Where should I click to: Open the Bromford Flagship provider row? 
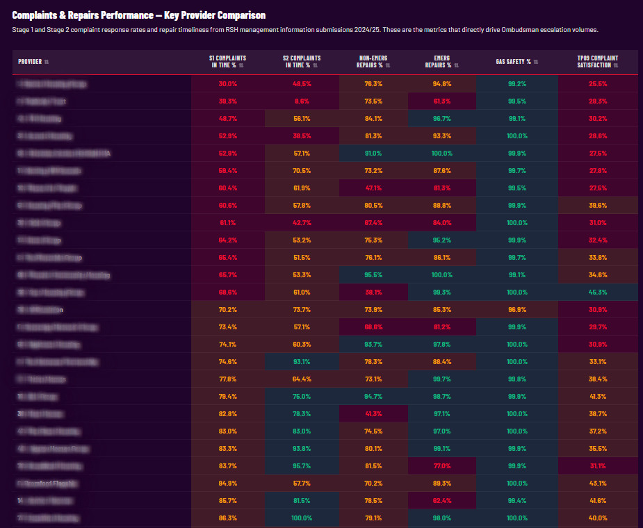325,484
